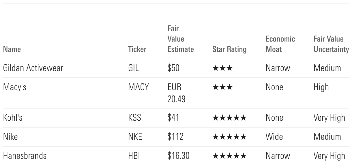Open the Hanesbrands company name
Viewport: 352px width, 168px height.
tap(25, 156)
